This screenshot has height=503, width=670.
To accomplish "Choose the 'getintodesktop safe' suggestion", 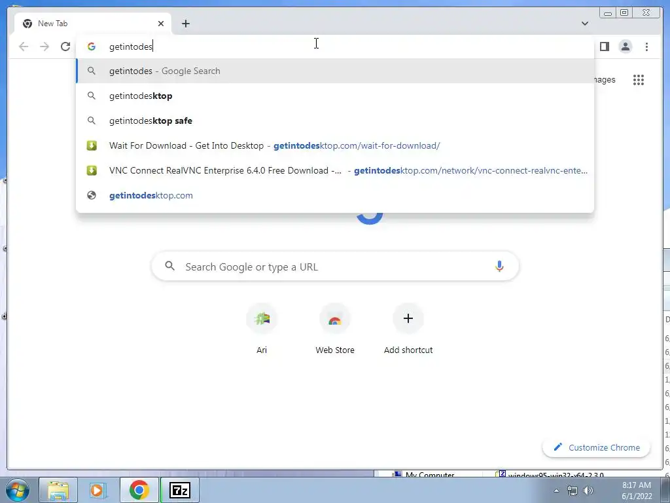I will (x=335, y=121).
